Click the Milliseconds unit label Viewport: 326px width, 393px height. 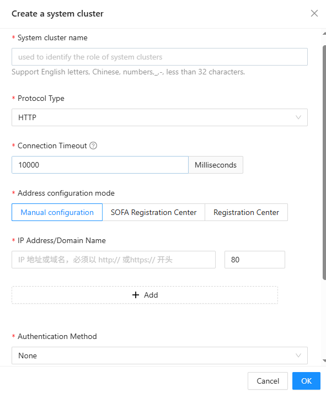pos(216,165)
